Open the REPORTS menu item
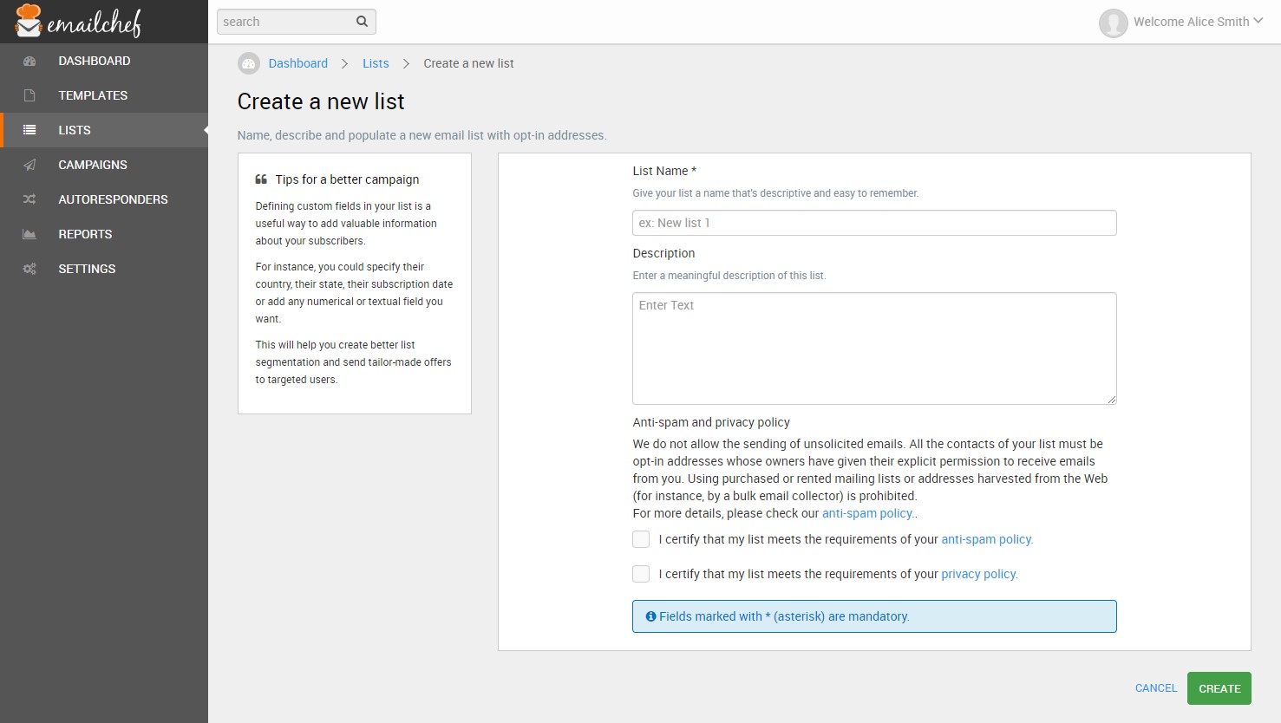This screenshot has width=1281, height=723. pos(104,234)
